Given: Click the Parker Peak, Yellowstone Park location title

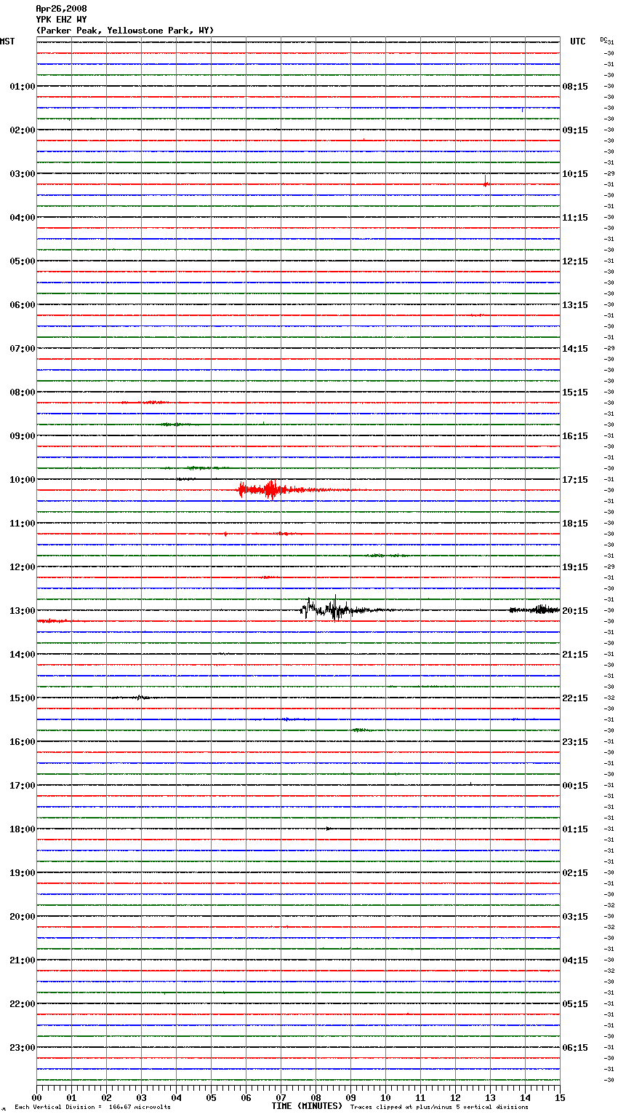Looking at the screenshot, I should point(125,31).
